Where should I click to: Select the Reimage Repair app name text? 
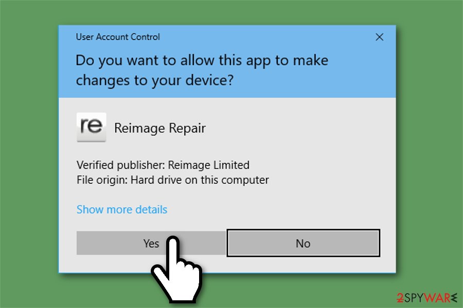coord(160,128)
